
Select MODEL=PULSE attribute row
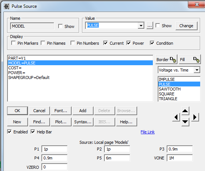[80, 63]
